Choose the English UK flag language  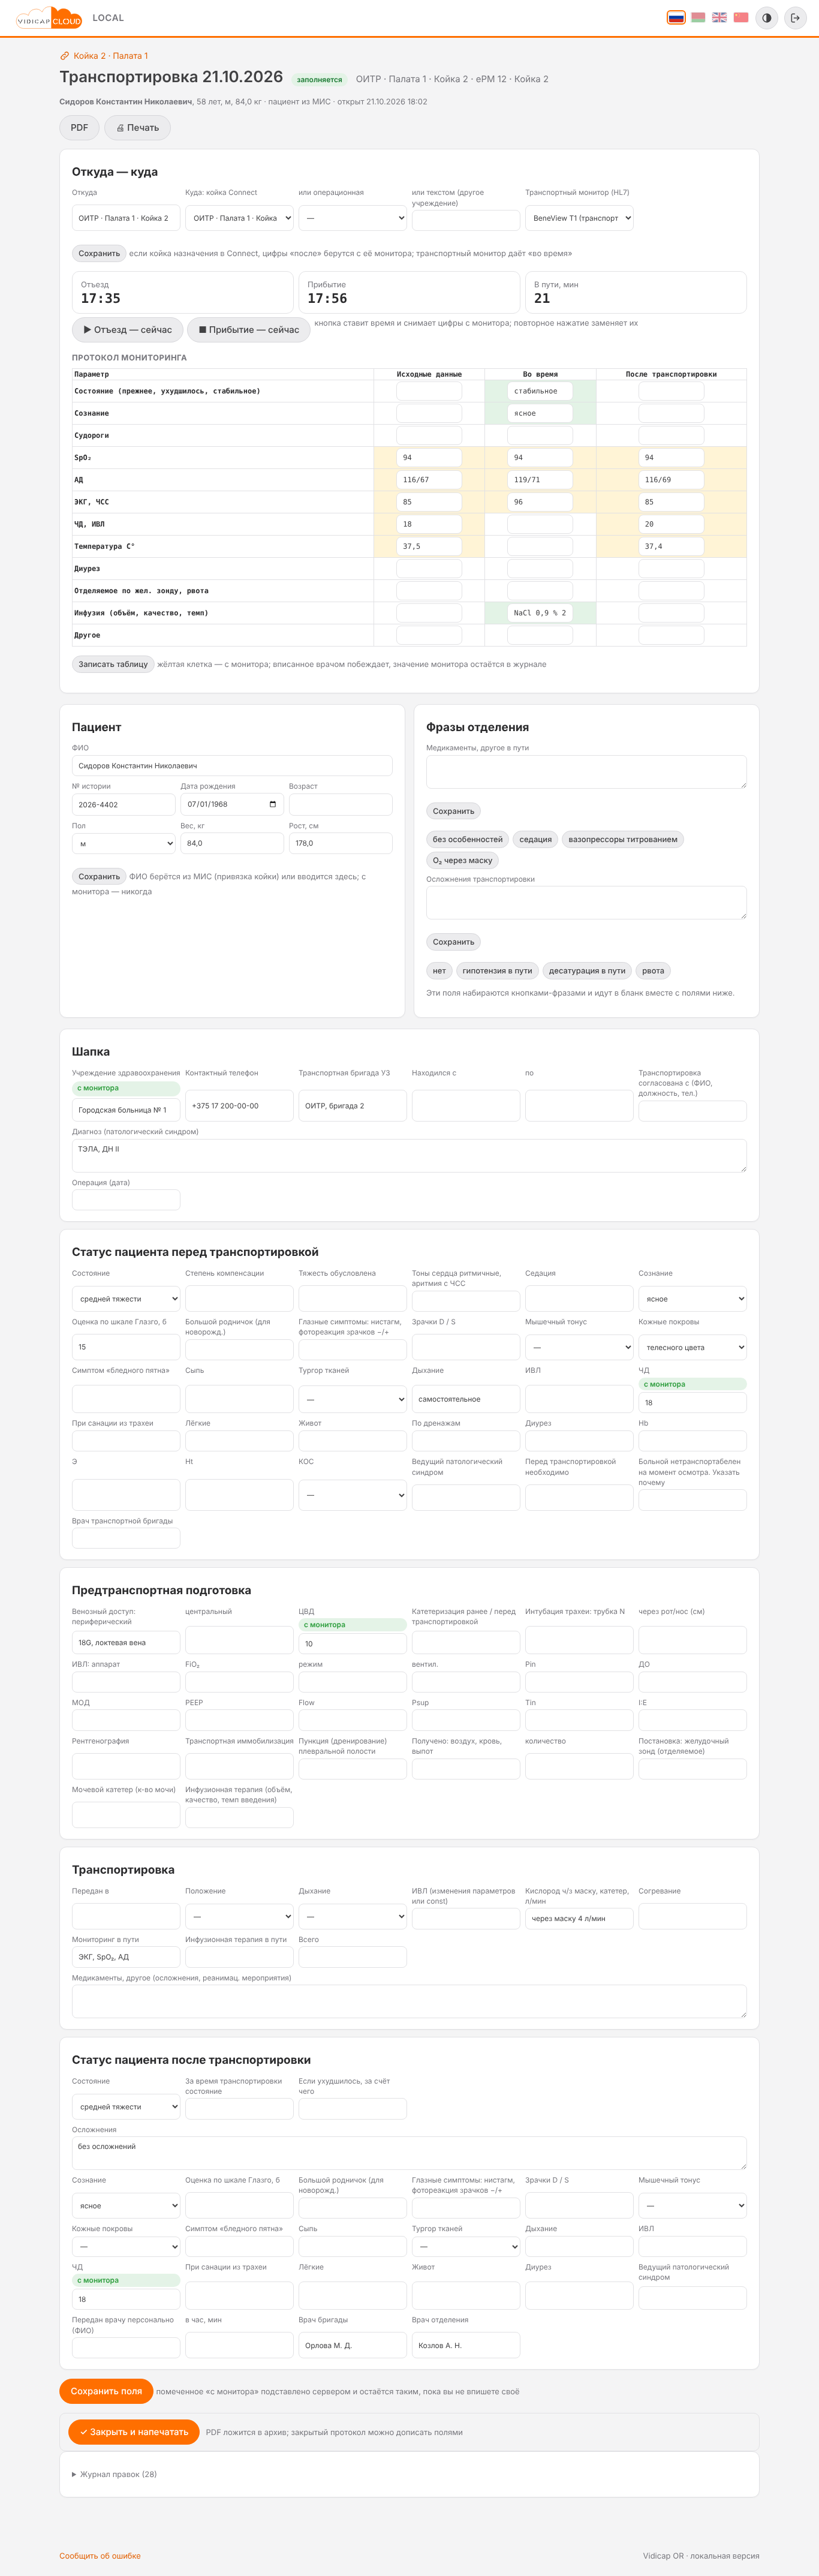[719, 18]
